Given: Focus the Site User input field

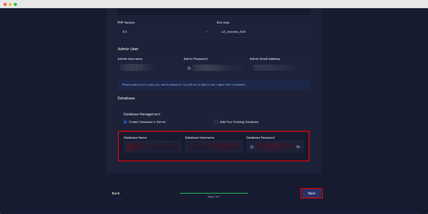Looking at the screenshot, I should 263,32.
